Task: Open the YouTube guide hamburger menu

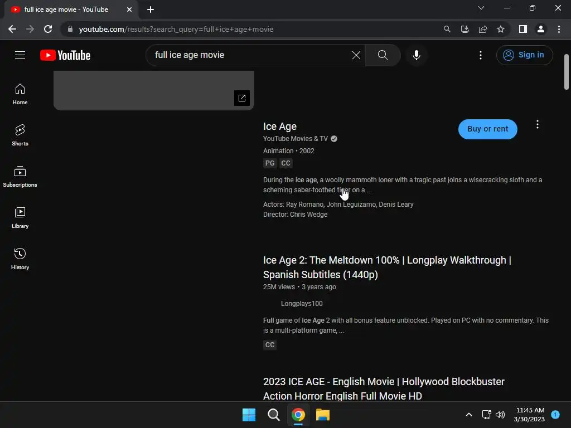Action: 20,55
